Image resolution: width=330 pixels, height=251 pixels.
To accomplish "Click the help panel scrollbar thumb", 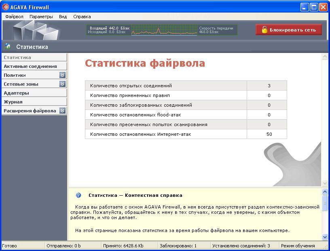I will coord(325,203).
